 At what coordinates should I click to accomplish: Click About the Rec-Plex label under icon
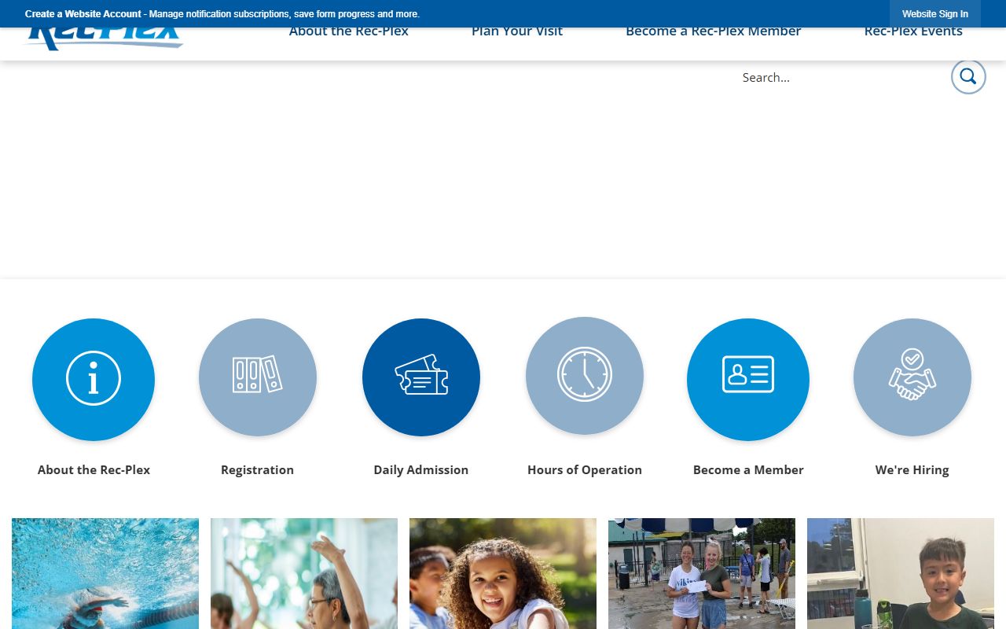tap(94, 470)
